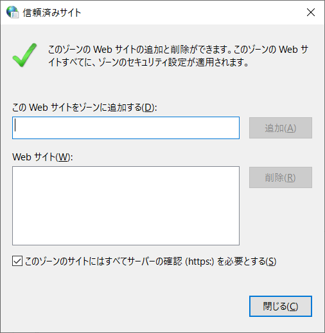325x333 pixels.
Task: Close the 信頼済みサイト dialog with X
Action: (x=311, y=12)
